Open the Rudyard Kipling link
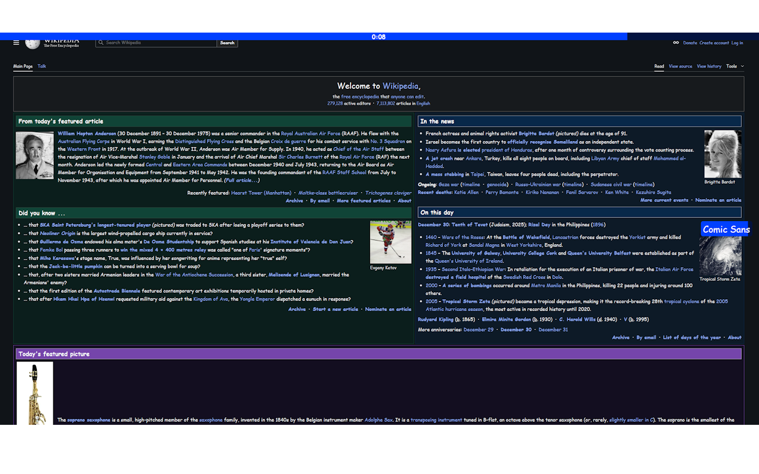The height and width of the screenshot is (474, 759). [x=435, y=319]
